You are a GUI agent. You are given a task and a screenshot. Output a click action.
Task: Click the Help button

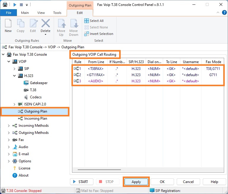214,182
